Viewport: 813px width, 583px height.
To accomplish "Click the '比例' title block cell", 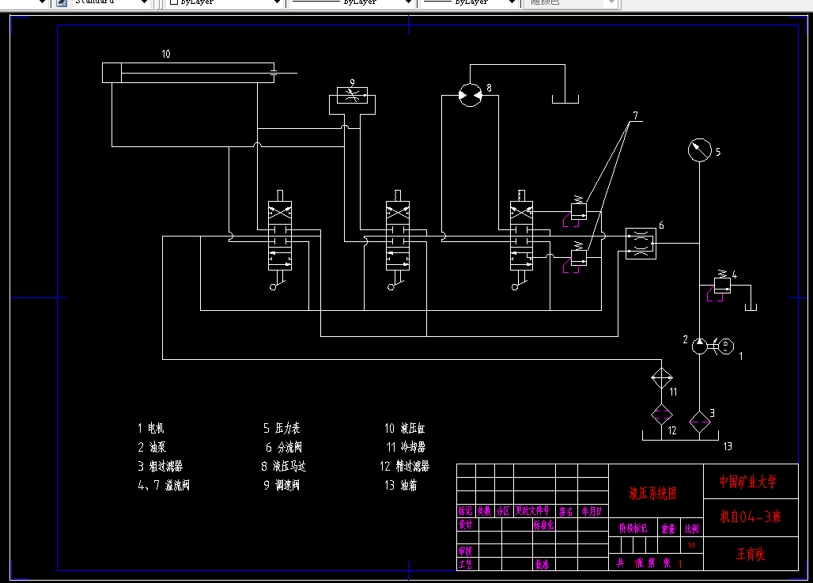I will coord(692,529).
